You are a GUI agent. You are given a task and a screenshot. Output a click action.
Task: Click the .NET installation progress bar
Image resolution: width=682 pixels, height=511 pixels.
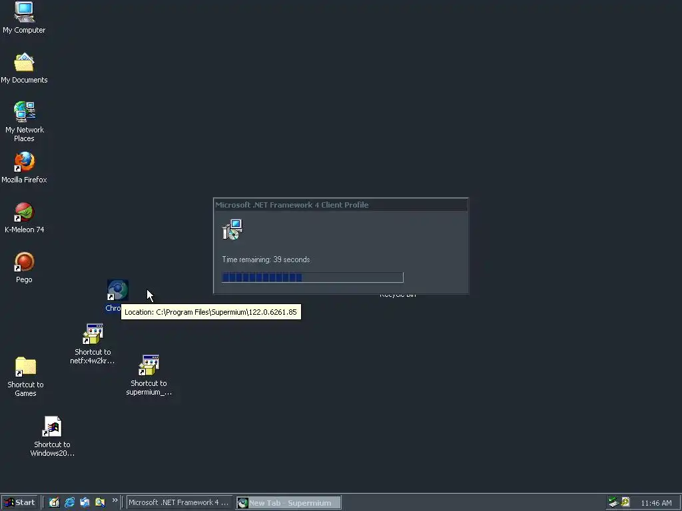click(312, 277)
